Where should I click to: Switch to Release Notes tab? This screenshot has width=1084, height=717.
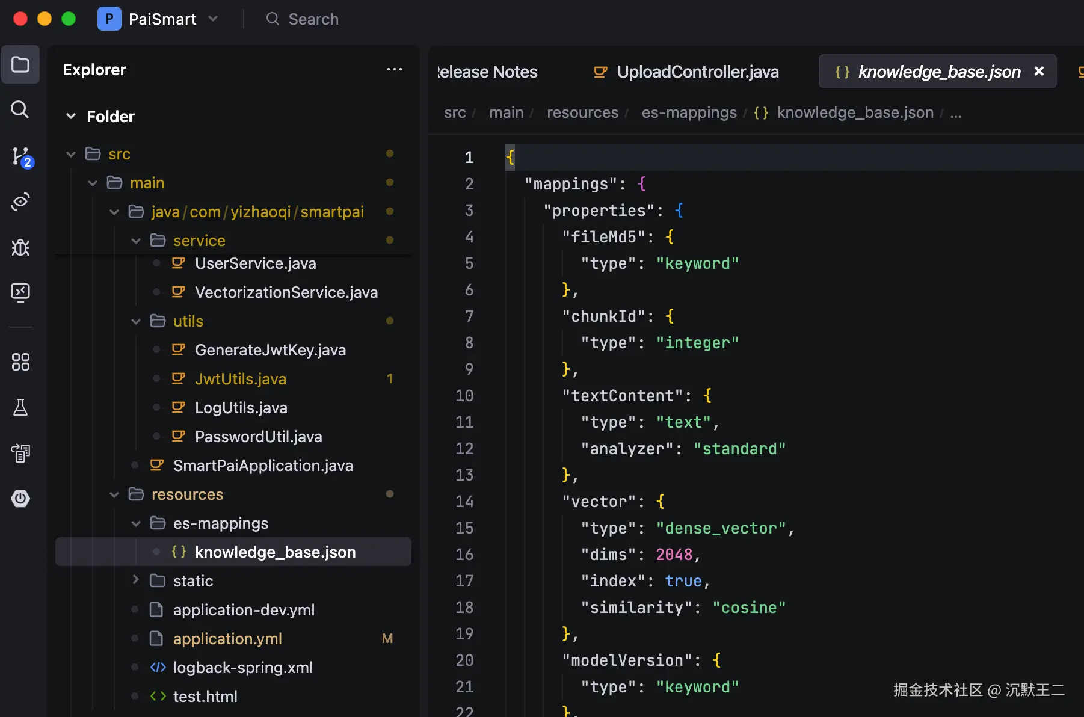click(x=487, y=72)
